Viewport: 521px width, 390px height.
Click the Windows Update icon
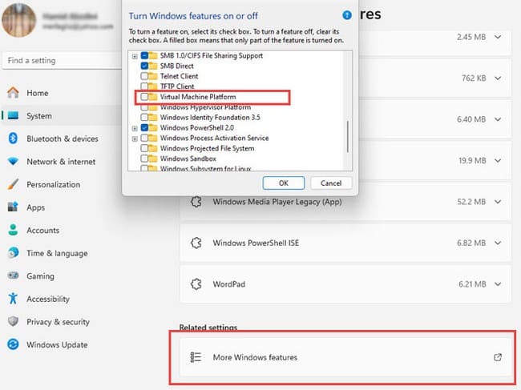click(x=13, y=345)
